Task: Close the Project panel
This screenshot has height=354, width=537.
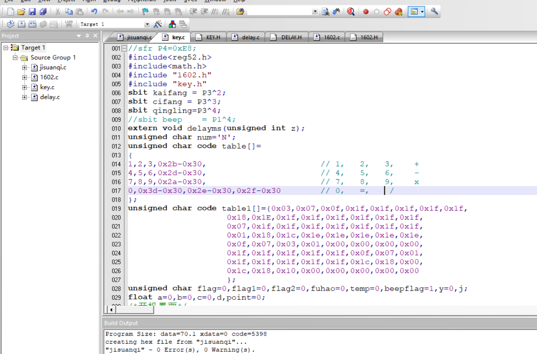Action: coord(95,36)
